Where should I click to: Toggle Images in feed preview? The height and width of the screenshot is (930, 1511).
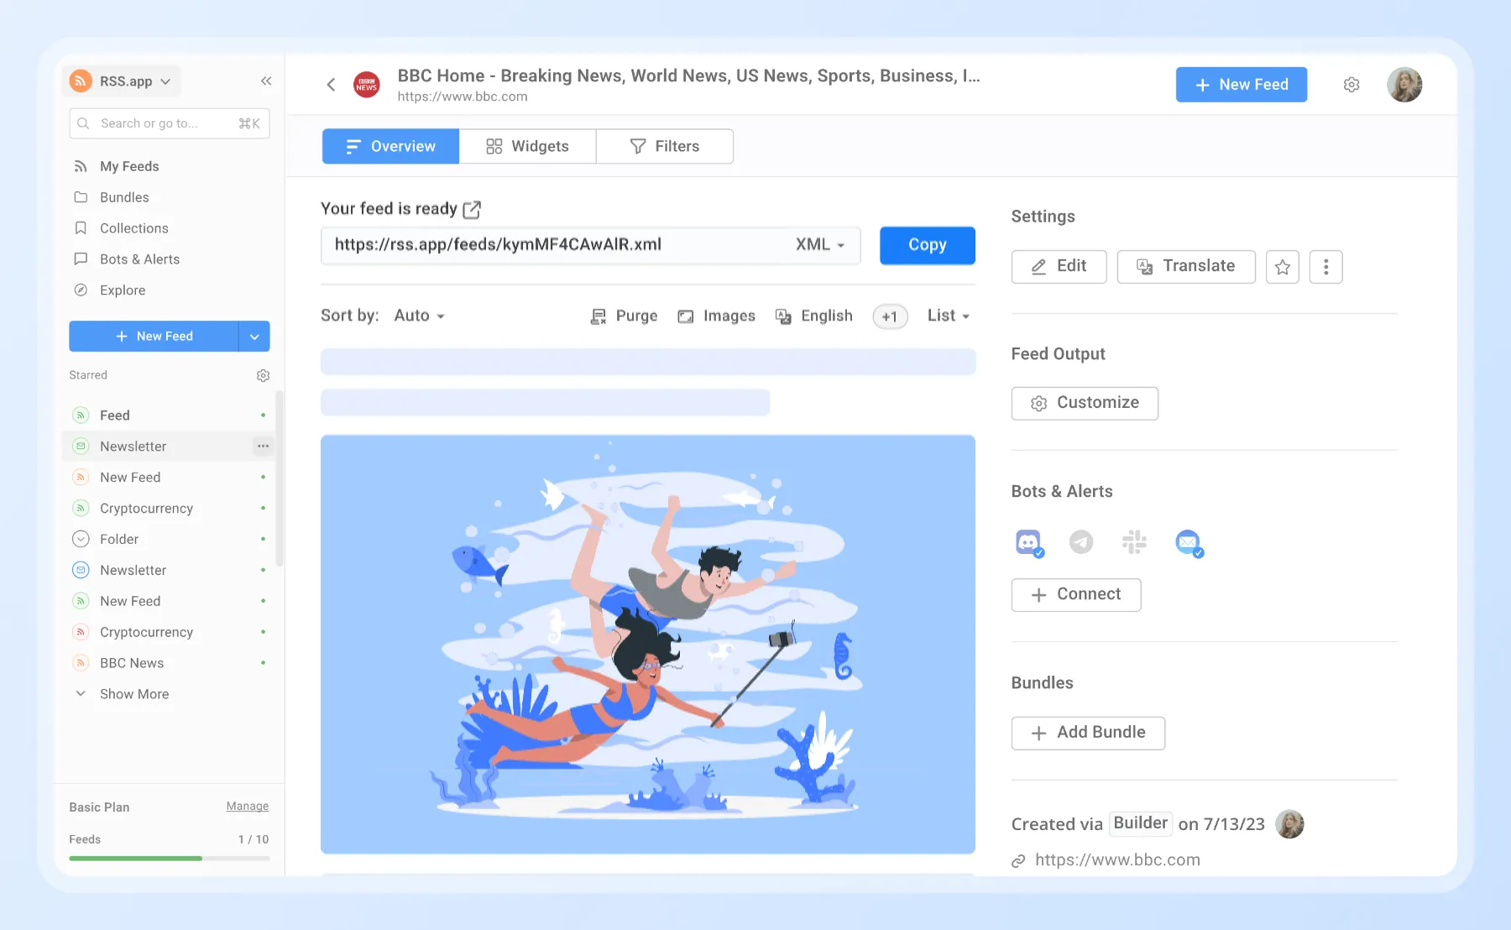point(716,316)
